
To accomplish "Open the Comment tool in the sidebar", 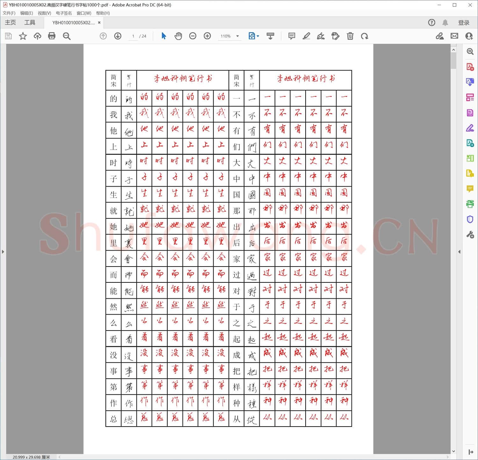I will tap(470, 189).
